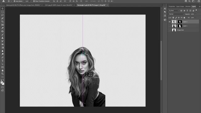This screenshot has height=113, width=201.
Task: Select the Pen tool
Action: 3,57
